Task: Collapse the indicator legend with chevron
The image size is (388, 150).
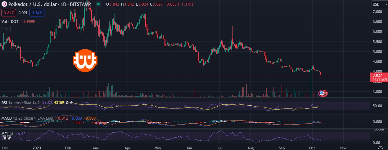Action: click(6, 29)
